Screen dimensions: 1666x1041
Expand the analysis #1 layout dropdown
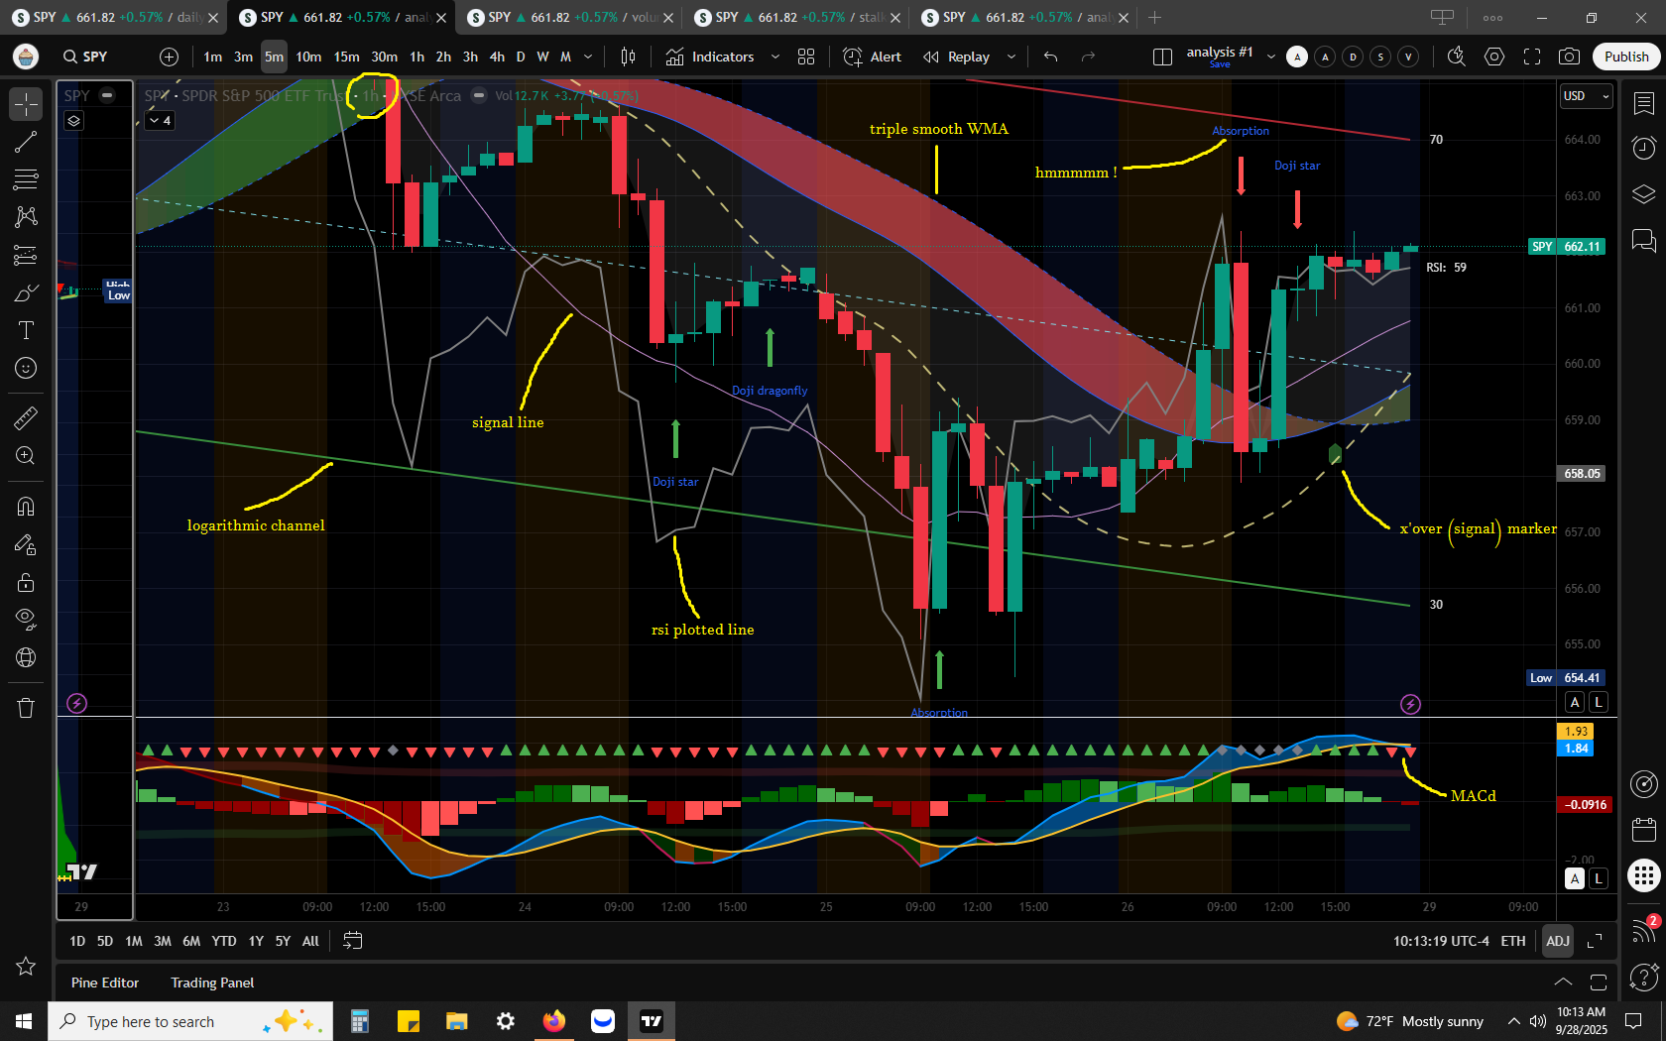click(1271, 57)
